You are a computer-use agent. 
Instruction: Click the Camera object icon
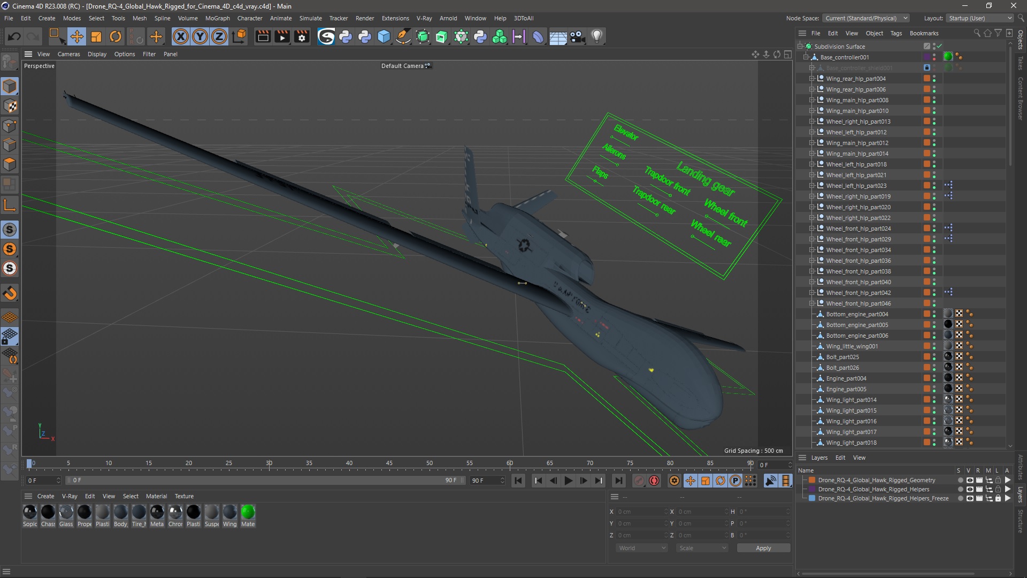[x=577, y=36]
